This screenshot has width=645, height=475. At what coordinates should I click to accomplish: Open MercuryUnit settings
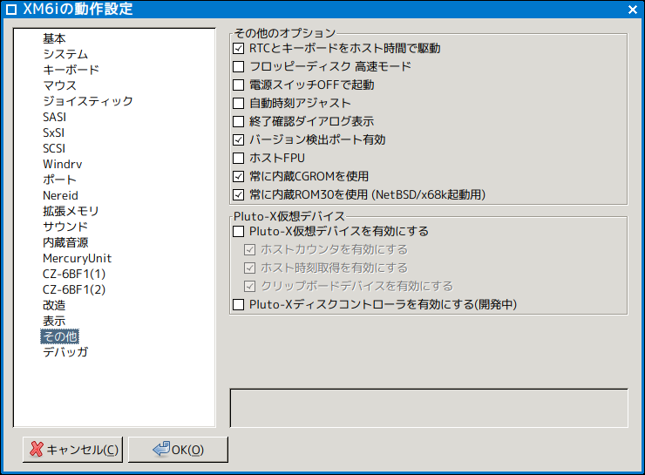point(77,258)
